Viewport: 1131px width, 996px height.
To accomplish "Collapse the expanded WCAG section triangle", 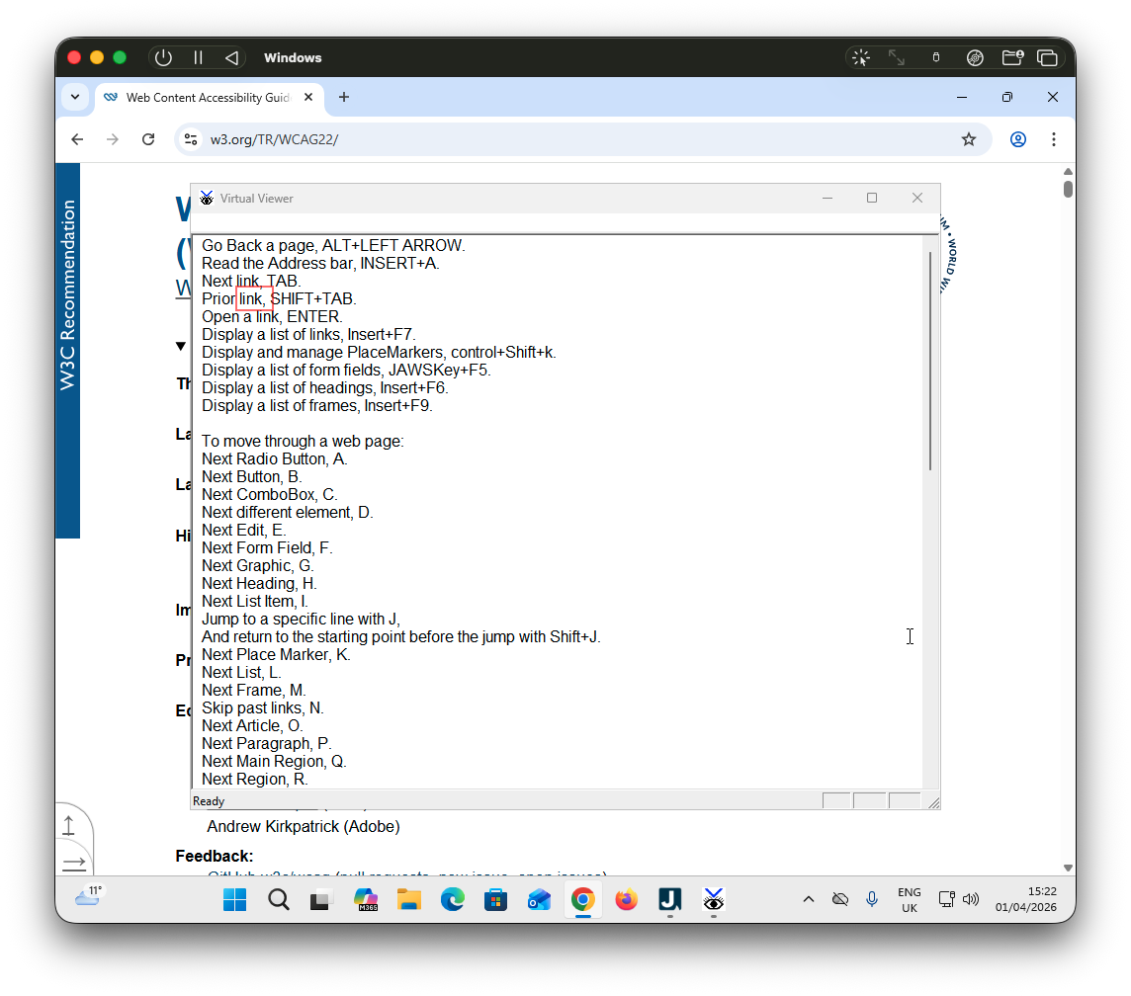I will pos(181,346).
